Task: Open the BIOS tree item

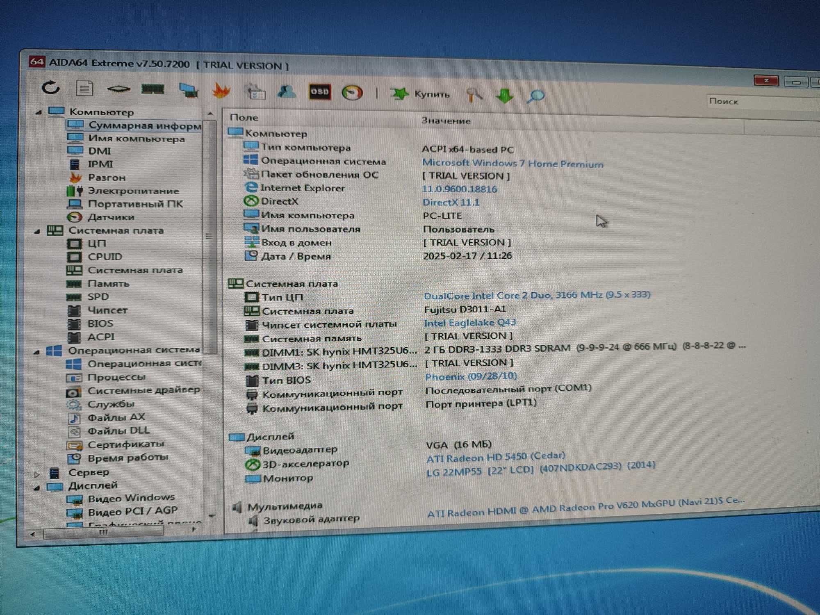Action: pos(90,323)
